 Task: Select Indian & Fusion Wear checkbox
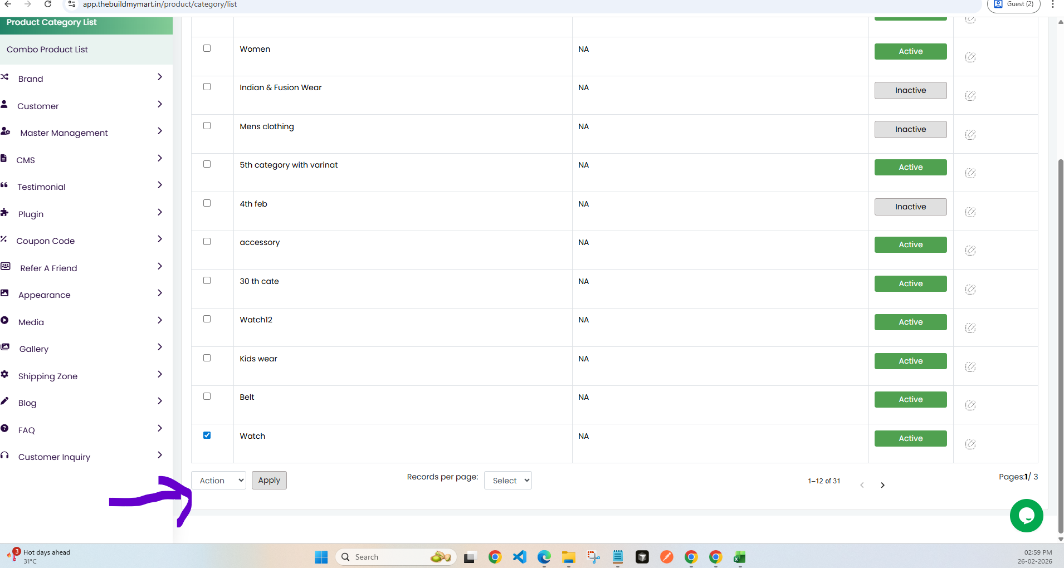(x=207, y=87)
